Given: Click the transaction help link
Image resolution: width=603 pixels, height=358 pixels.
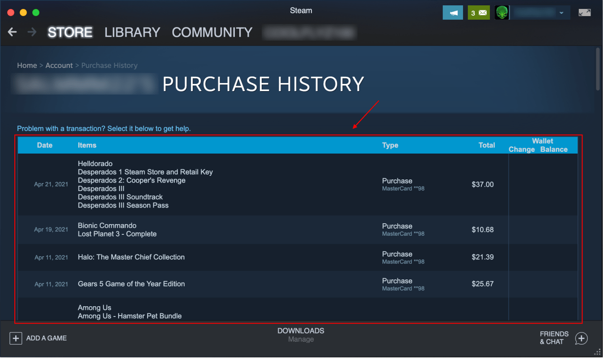Looking at the screenshot, I should (x=103, y=128).
